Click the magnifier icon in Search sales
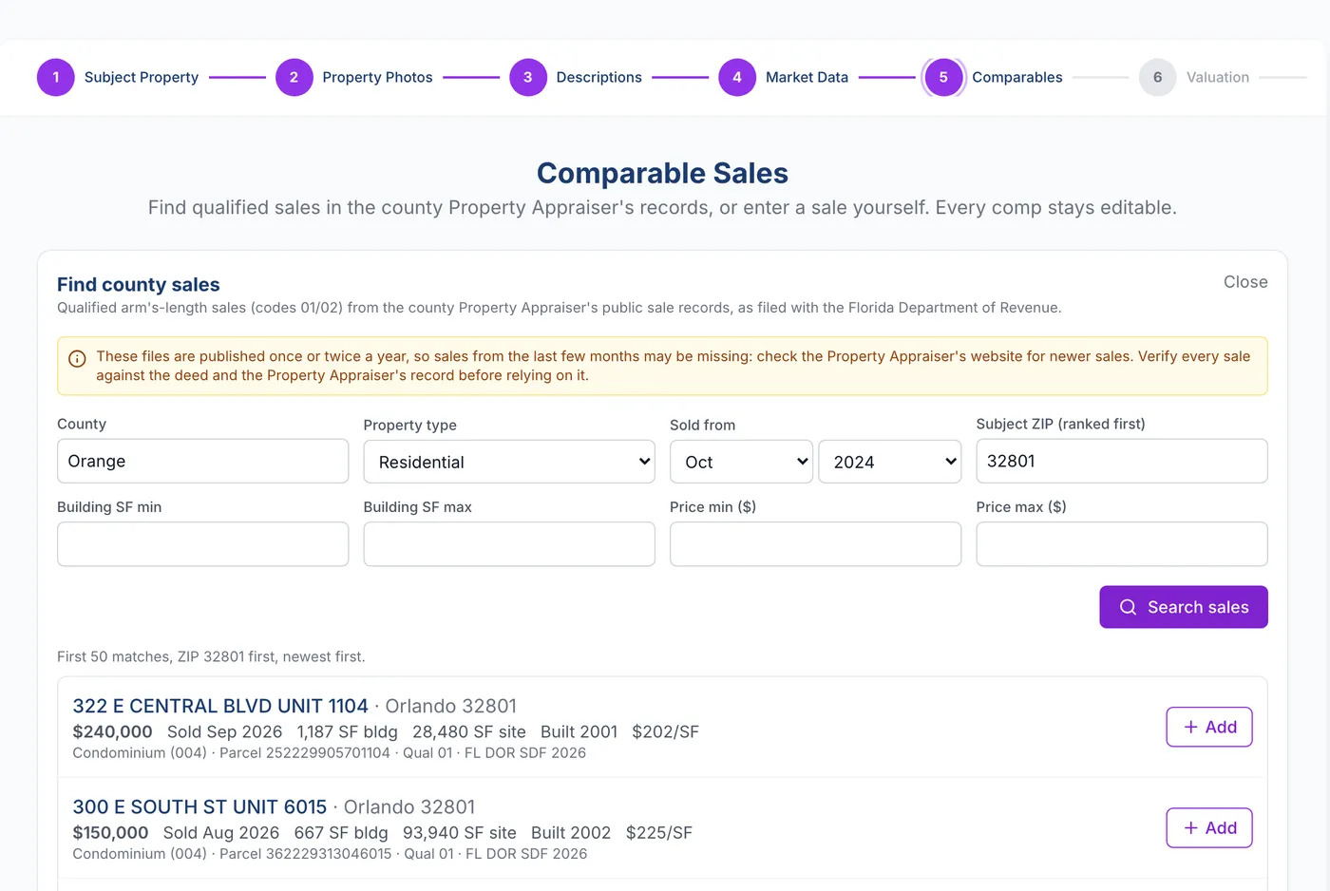 click(x=1128, y=607)
